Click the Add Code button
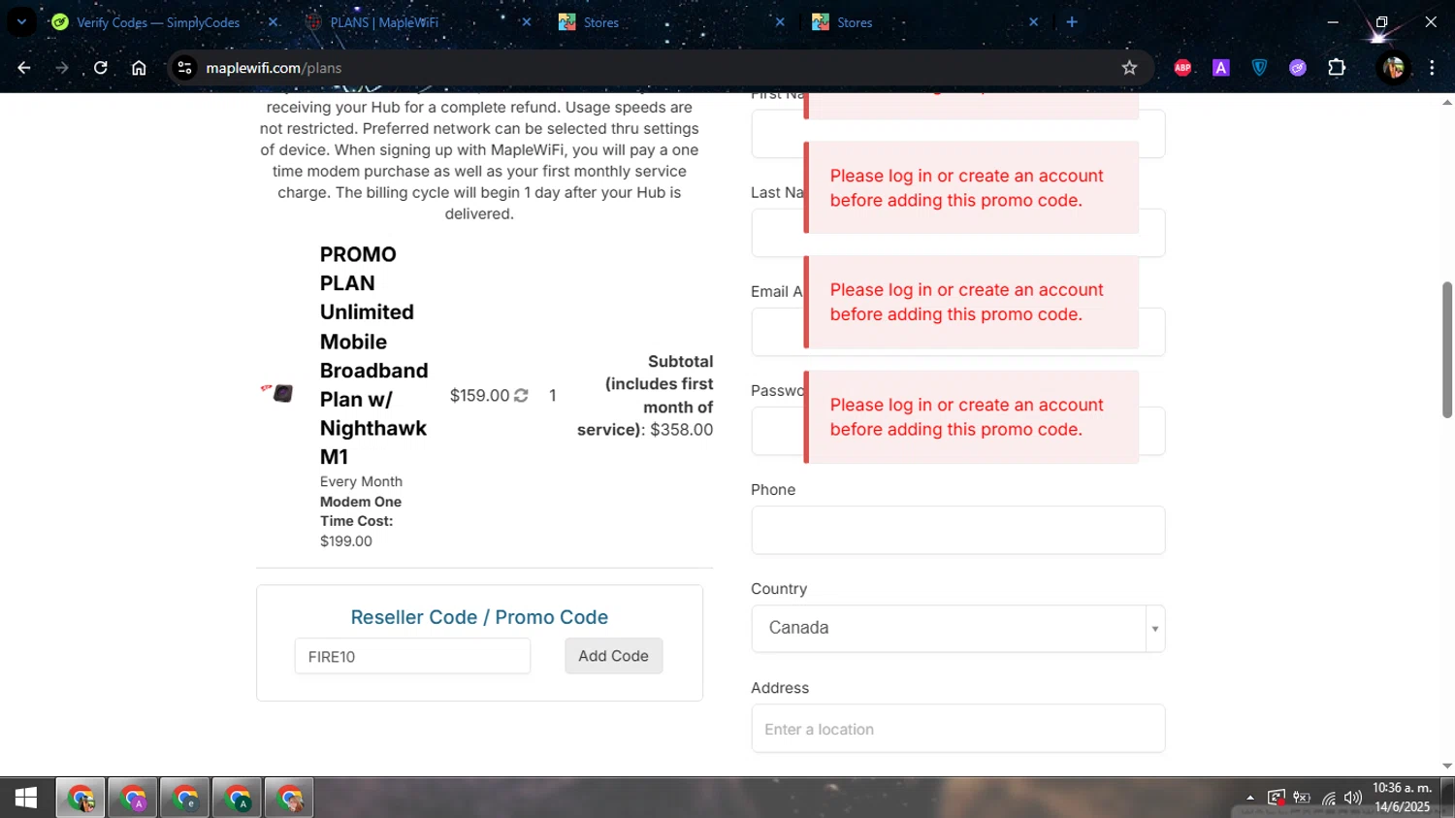1455x818 pixels. (613, 656)
